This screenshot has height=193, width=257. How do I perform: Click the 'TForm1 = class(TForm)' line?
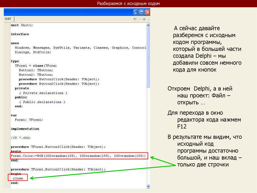pyautogui.click(x=36, y=66)
